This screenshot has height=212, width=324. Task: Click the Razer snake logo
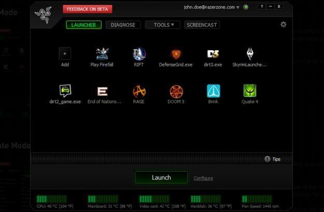pos(43,15)
